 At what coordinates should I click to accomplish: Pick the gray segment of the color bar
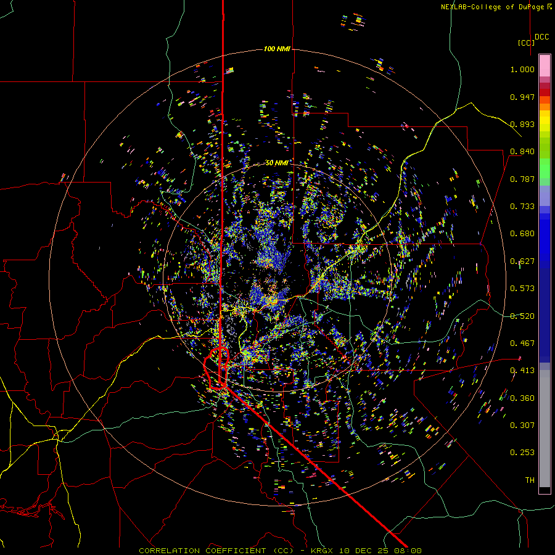click(545, 429)
